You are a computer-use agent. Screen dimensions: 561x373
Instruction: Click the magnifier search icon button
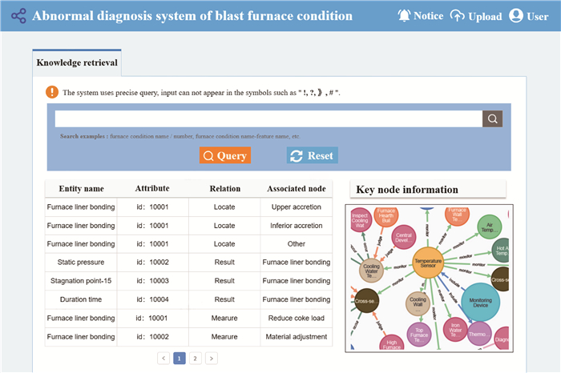coord(492,119)
